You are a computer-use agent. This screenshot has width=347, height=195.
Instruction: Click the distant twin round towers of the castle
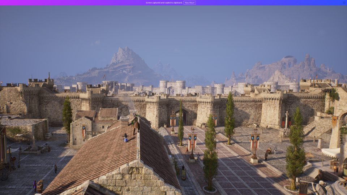[x=172, y=87]
